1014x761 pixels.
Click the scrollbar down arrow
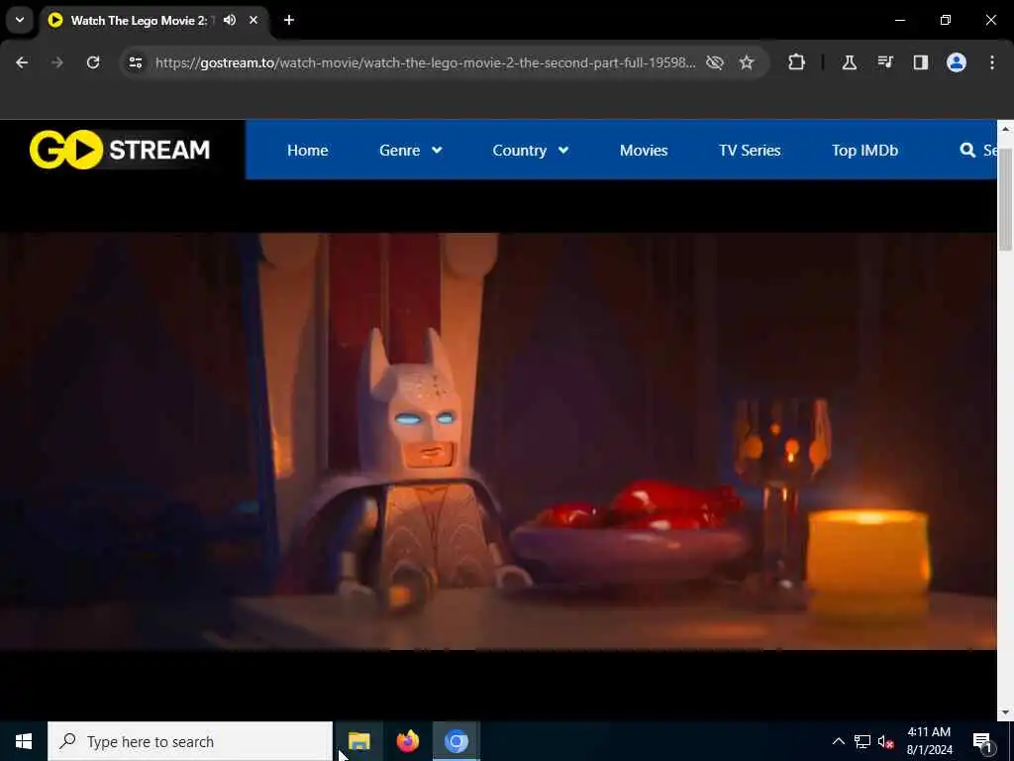click(x=1005, y=712)
